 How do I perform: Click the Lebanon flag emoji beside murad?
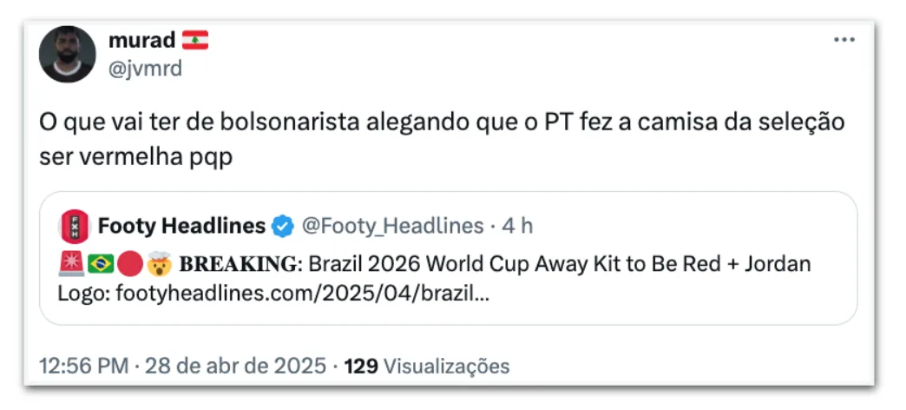195,40
